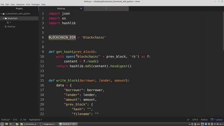Open the Edit menu

tap(7, 5)
